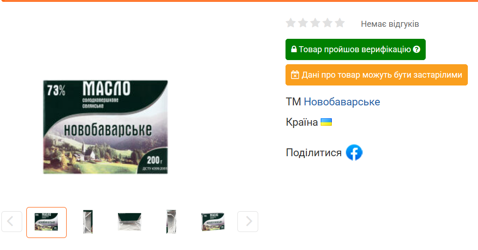The image size is (478, 250).
Task: Rate product with the fourth star
Action: (x=328, y=23)
